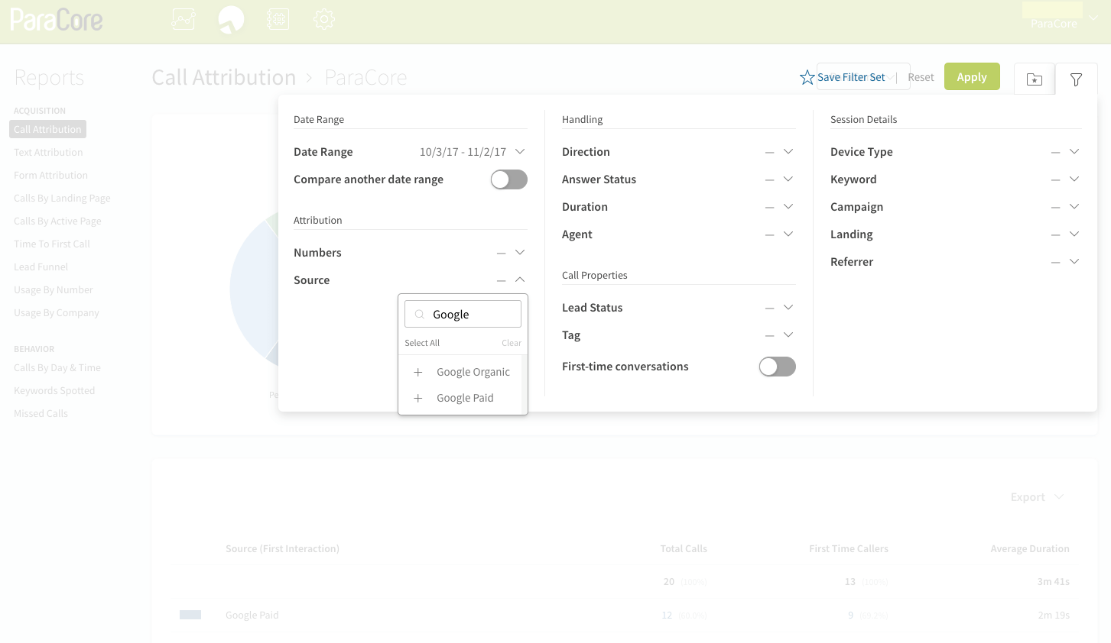
Task: Expand the Duration filter chevron
Action: pos(788,206)
